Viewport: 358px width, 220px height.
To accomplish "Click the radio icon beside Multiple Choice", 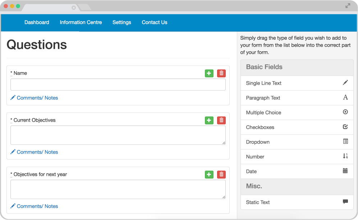I will click(345, 112).
